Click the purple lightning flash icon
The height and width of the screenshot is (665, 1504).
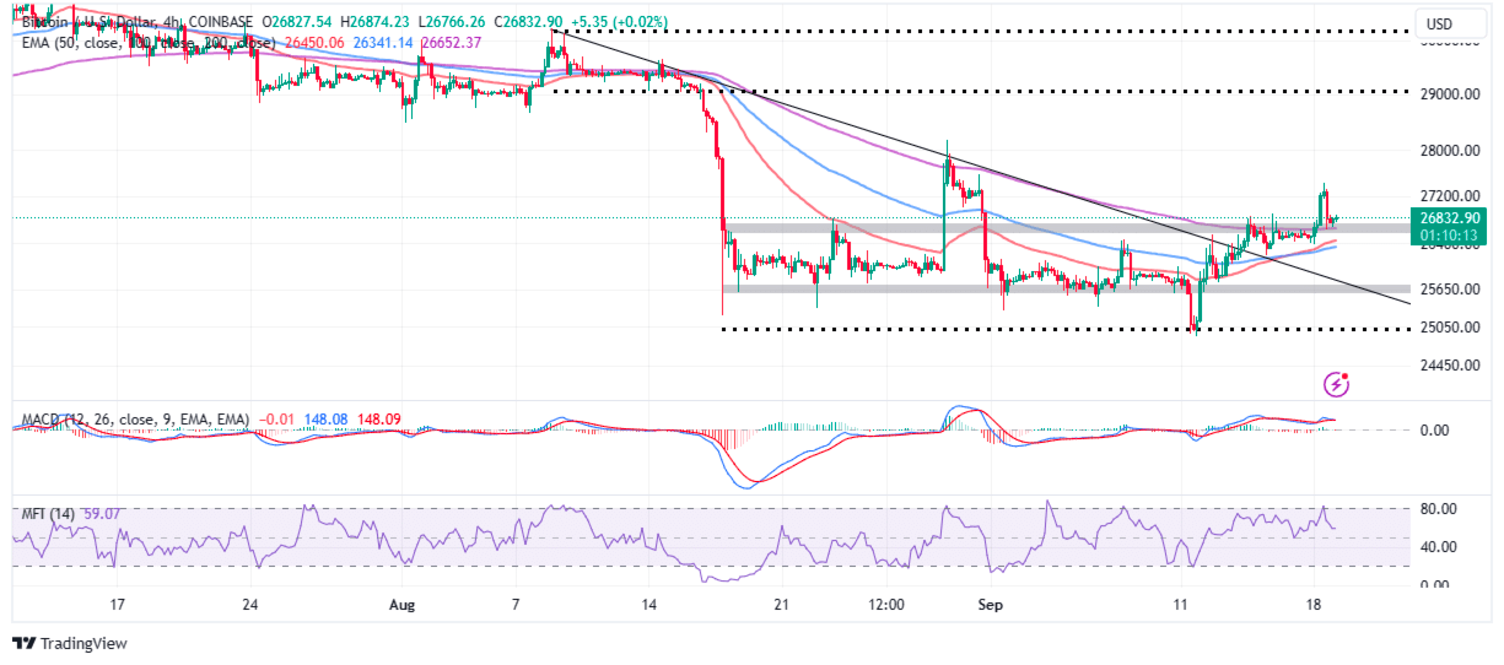1336,384
